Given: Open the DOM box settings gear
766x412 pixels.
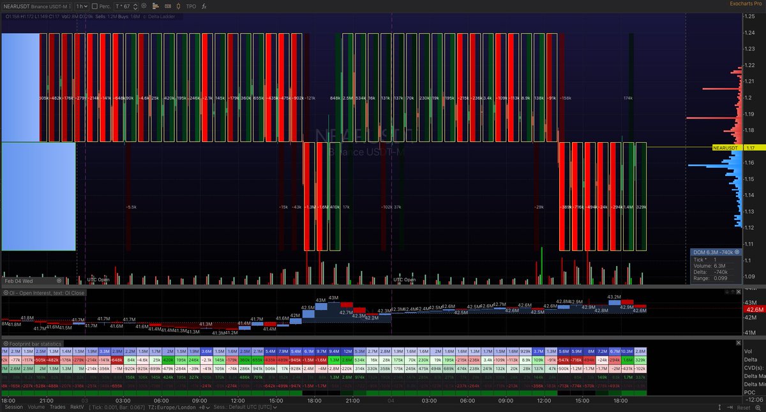Looking at the screenshot, I should coord(736,252).
